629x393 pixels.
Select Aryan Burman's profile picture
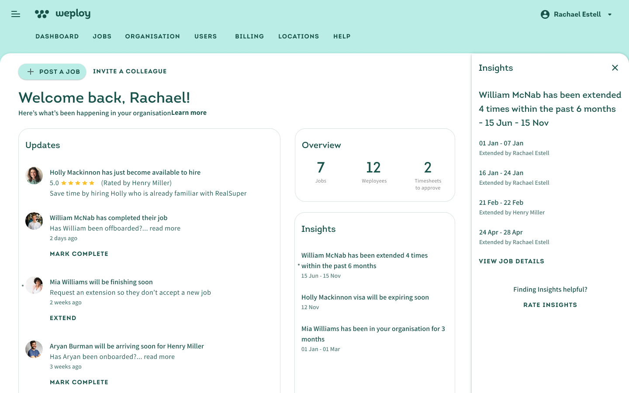pos(34,349)
